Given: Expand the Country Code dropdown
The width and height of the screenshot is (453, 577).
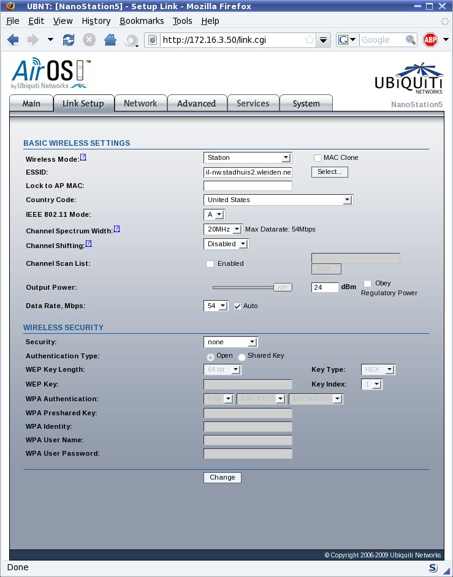Looking at the screenshot, I should (x=278, y=200).
